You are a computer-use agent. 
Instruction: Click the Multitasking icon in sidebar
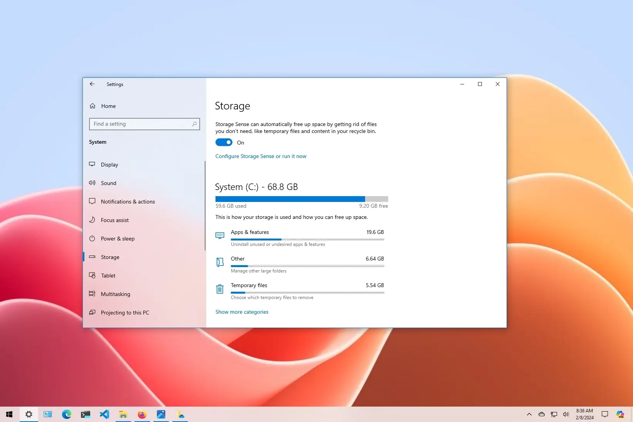[92, 294]
